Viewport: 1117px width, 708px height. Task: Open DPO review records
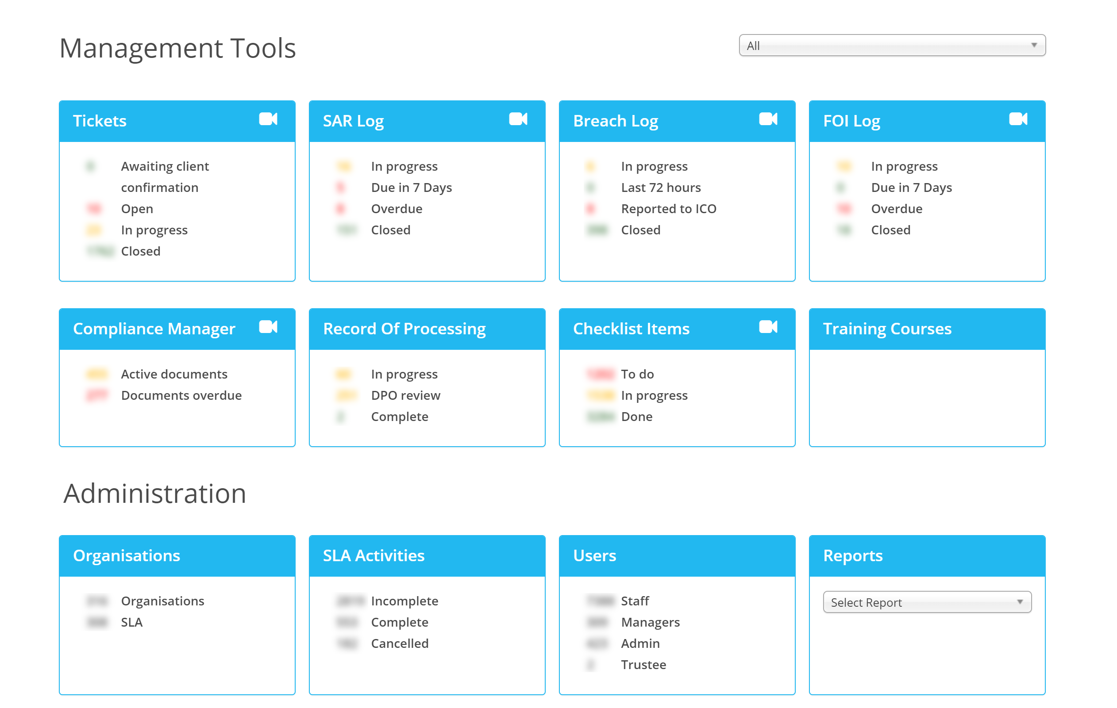click(x=405, y=395)
